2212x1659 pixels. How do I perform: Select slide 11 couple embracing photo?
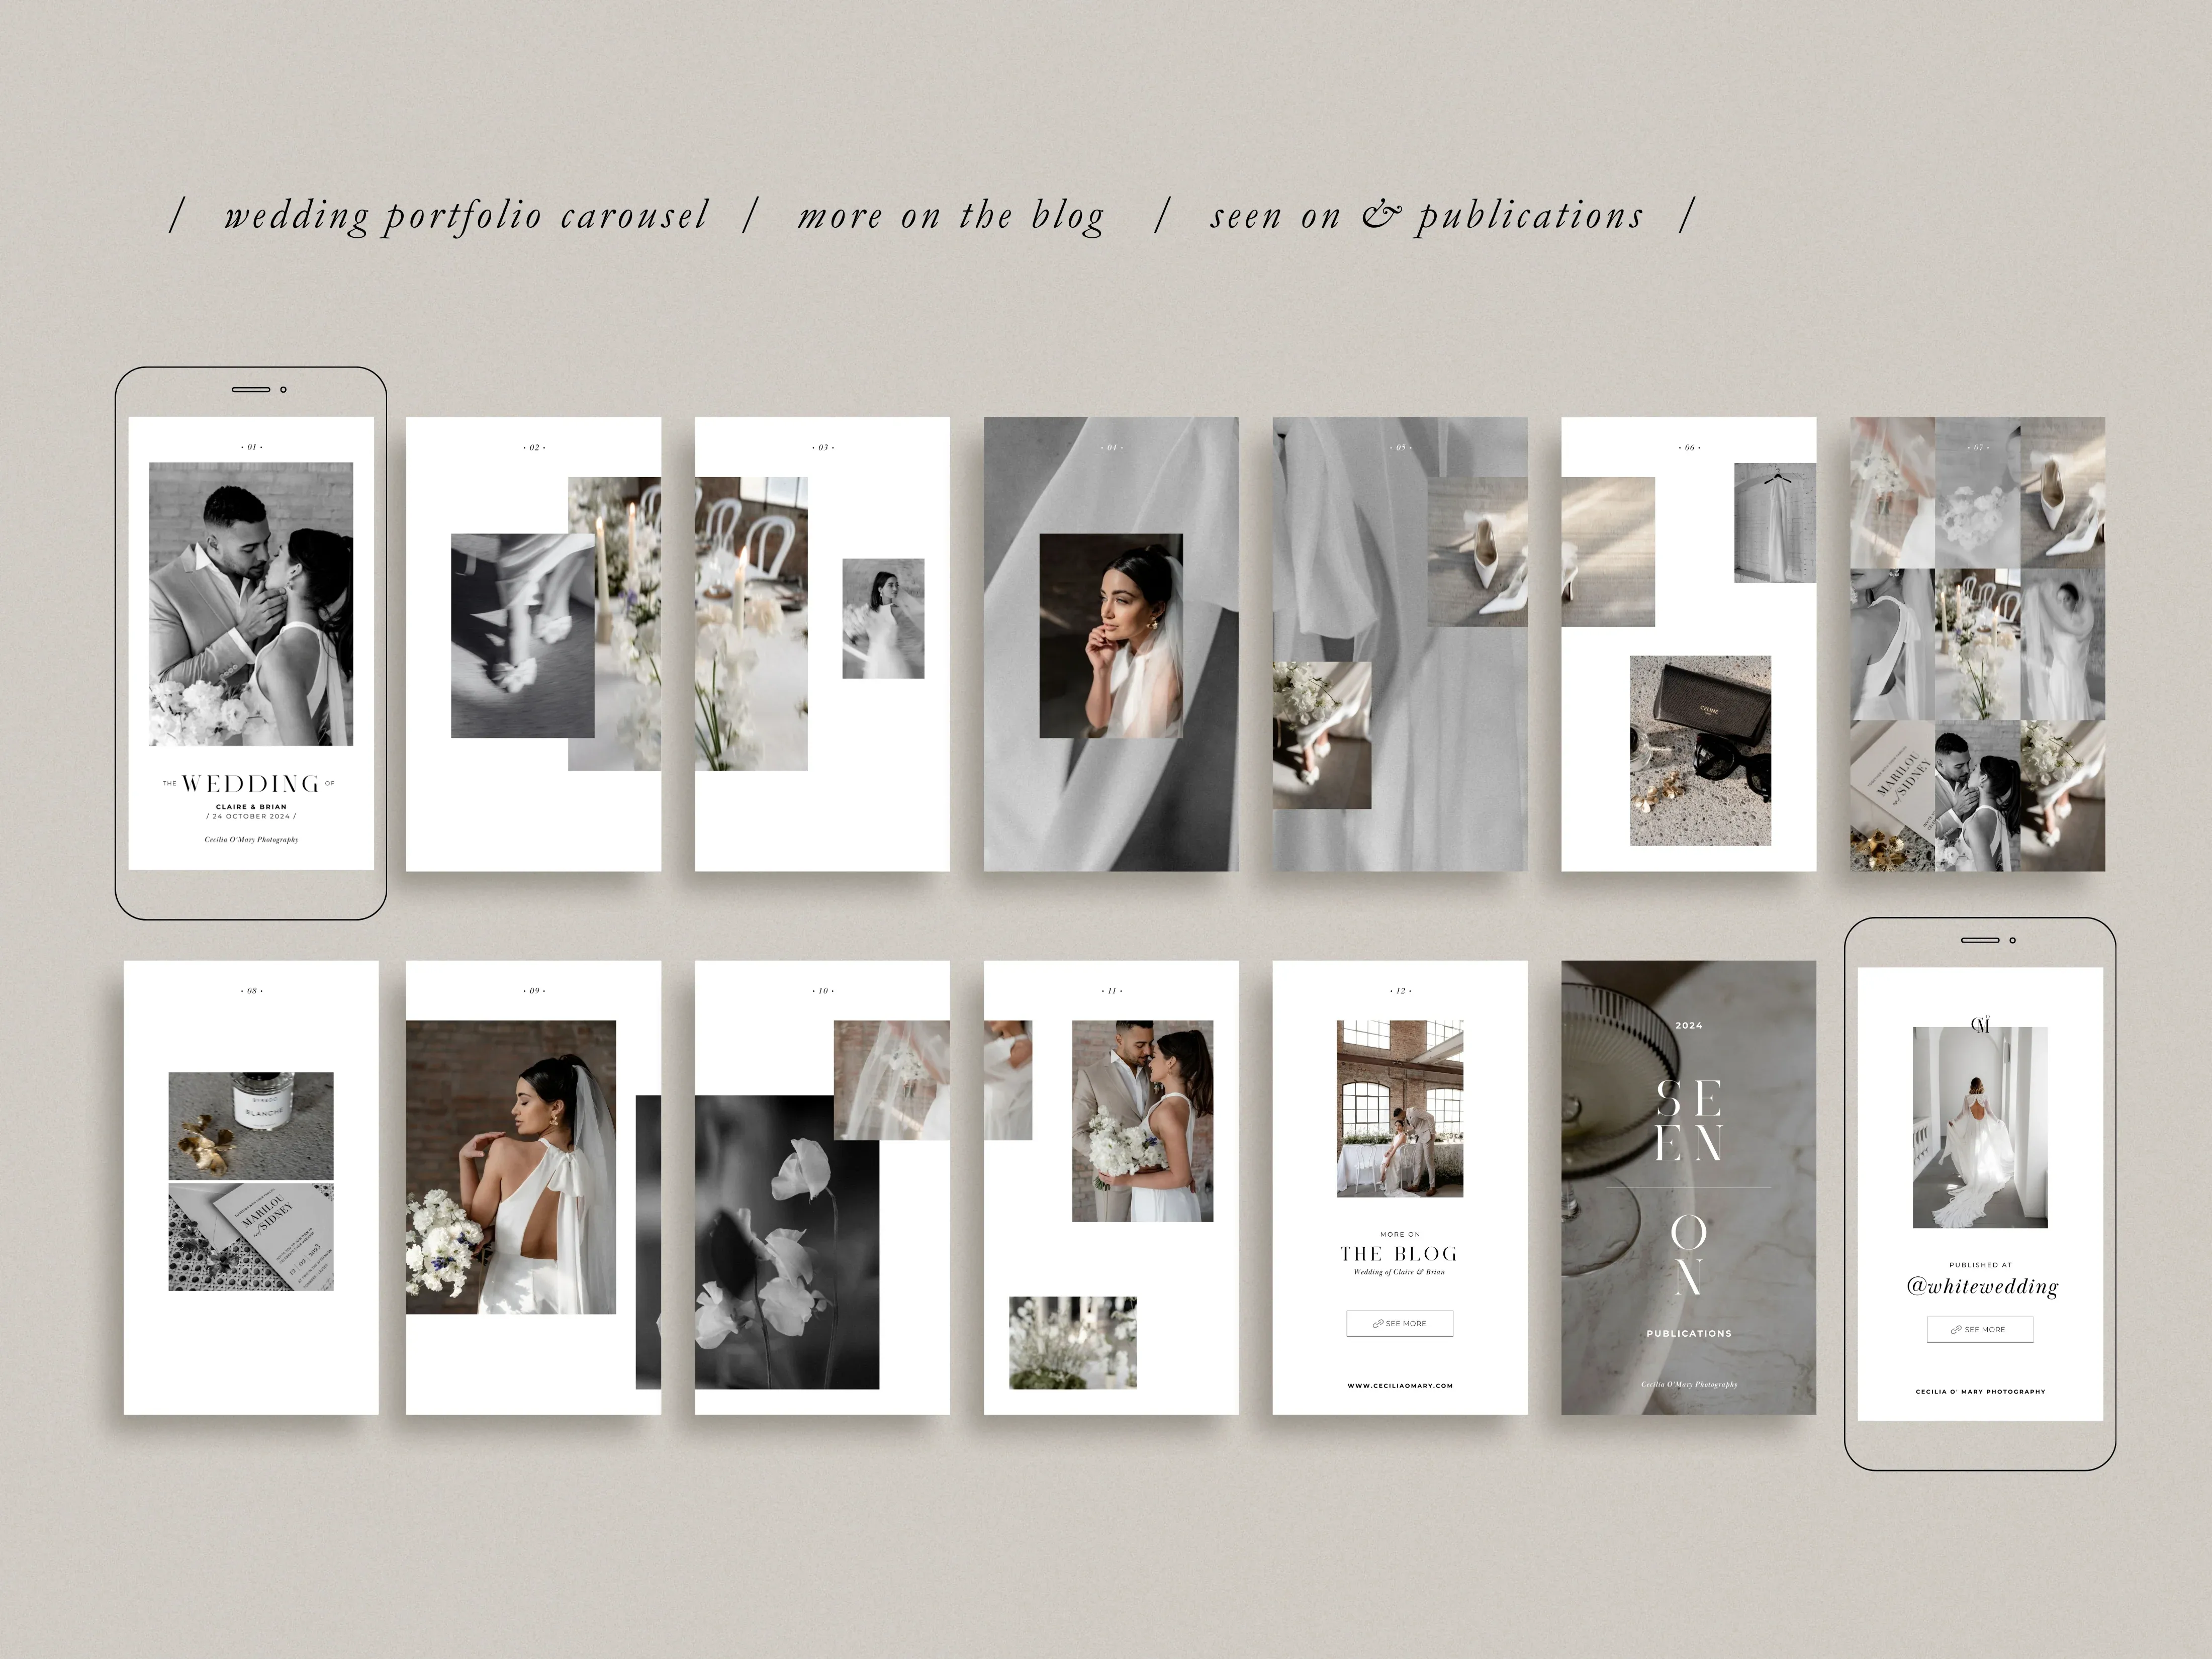(x=1142, y=1121)
